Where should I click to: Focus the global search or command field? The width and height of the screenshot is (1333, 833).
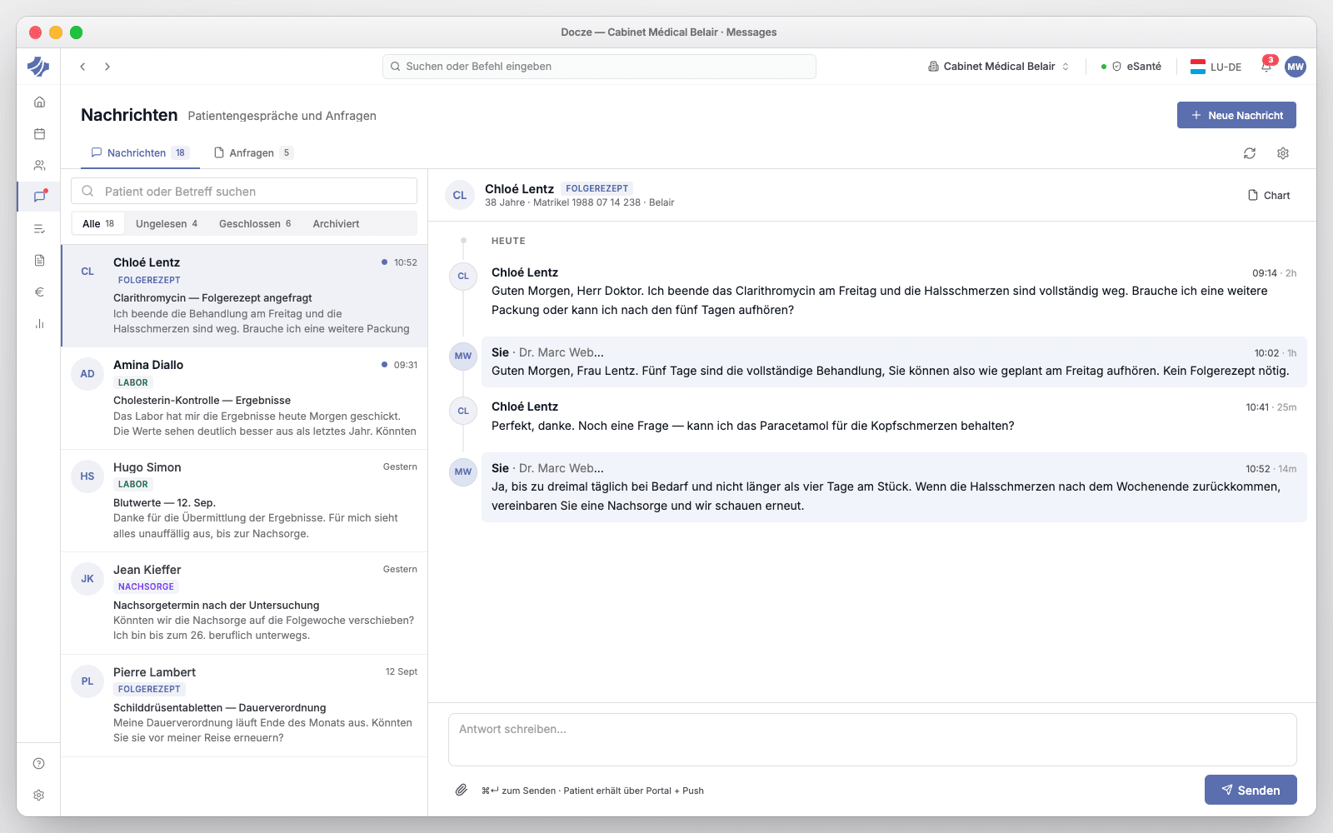coord(599,67)
